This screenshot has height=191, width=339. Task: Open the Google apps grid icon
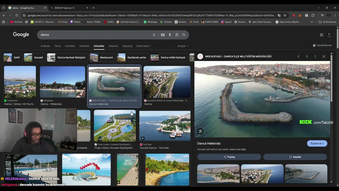(321, 35)
